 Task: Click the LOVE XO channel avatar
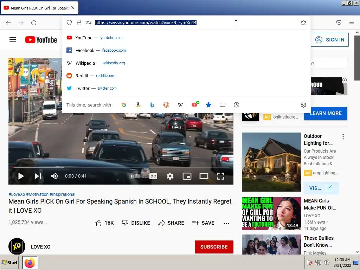(17, 246)
